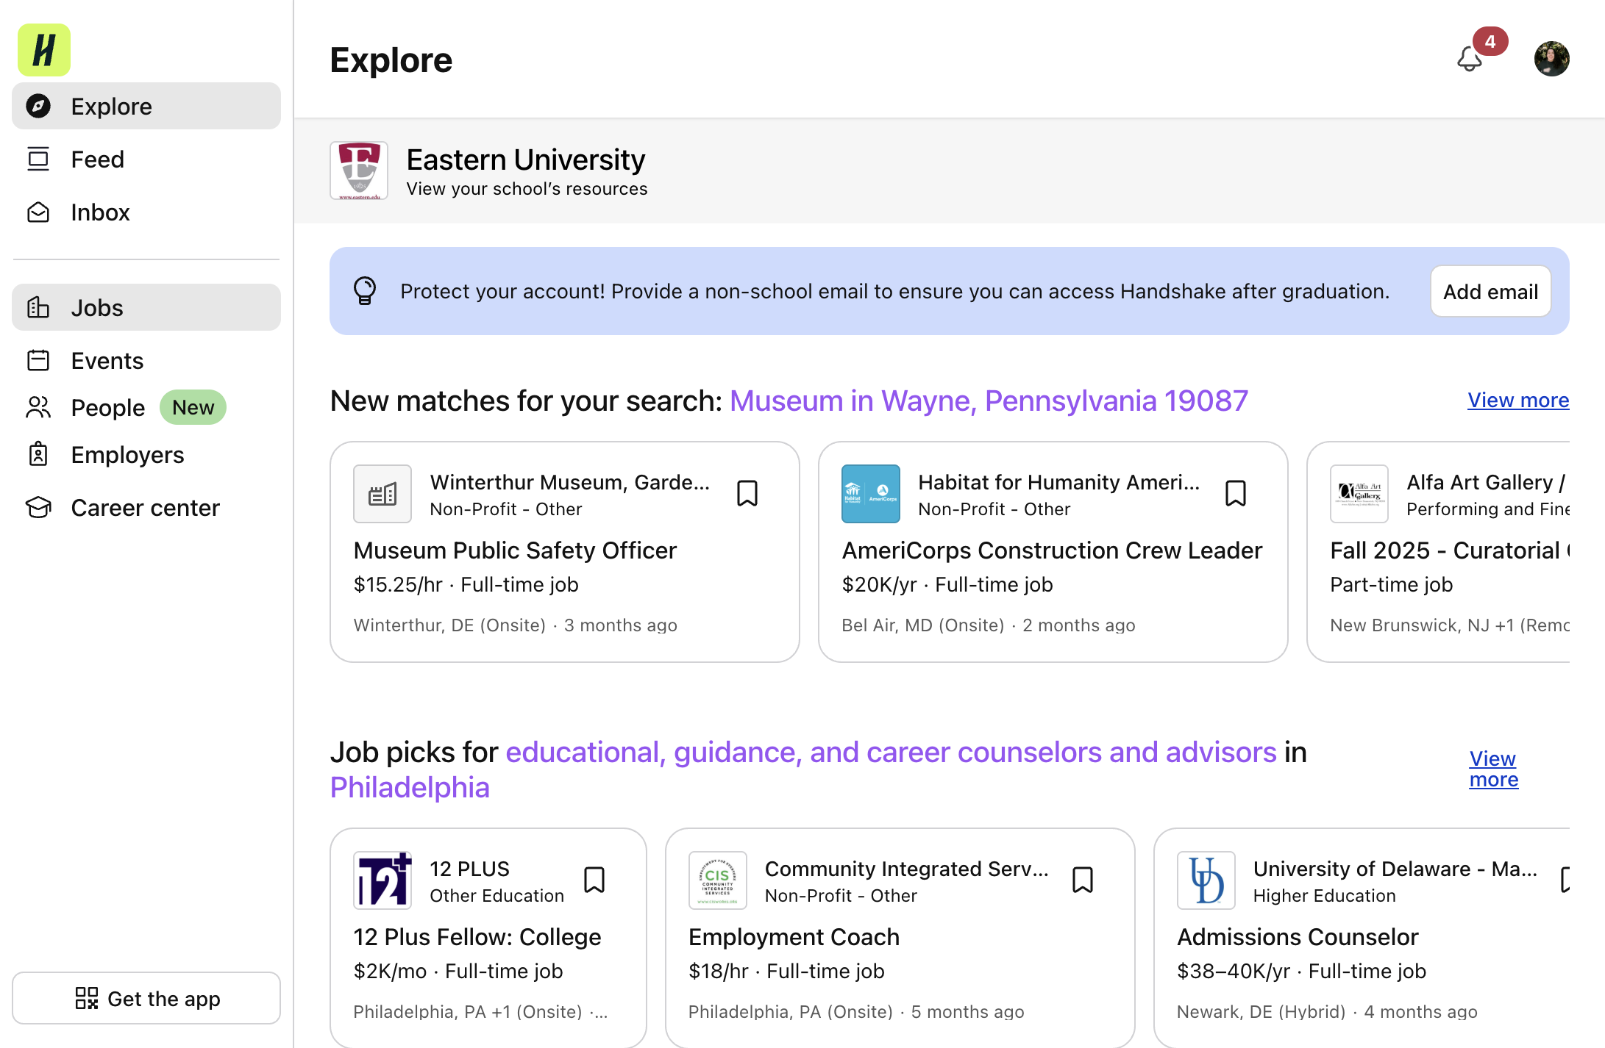The width and height of the screenshot is (1605, 1048).
Task: View more job picks for counselors
Action: [1493, 769]
